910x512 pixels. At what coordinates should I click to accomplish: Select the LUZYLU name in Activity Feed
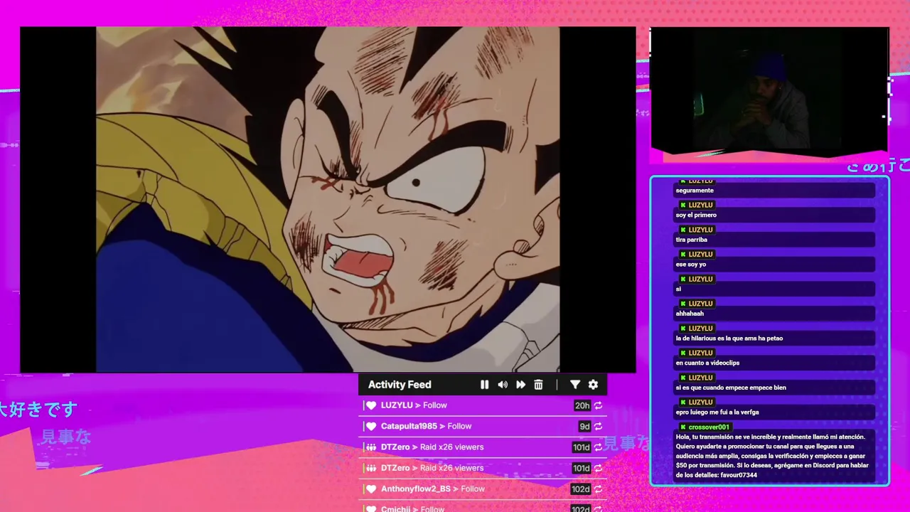coord(397,405)
